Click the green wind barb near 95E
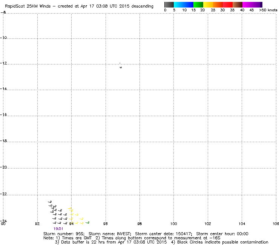This screenshot has height=245, width=279. pos(87,222)
